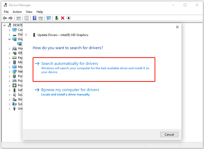Select the Display adapters category icon
This screenshot has width=204, height=149.
[x=14, y=39]
